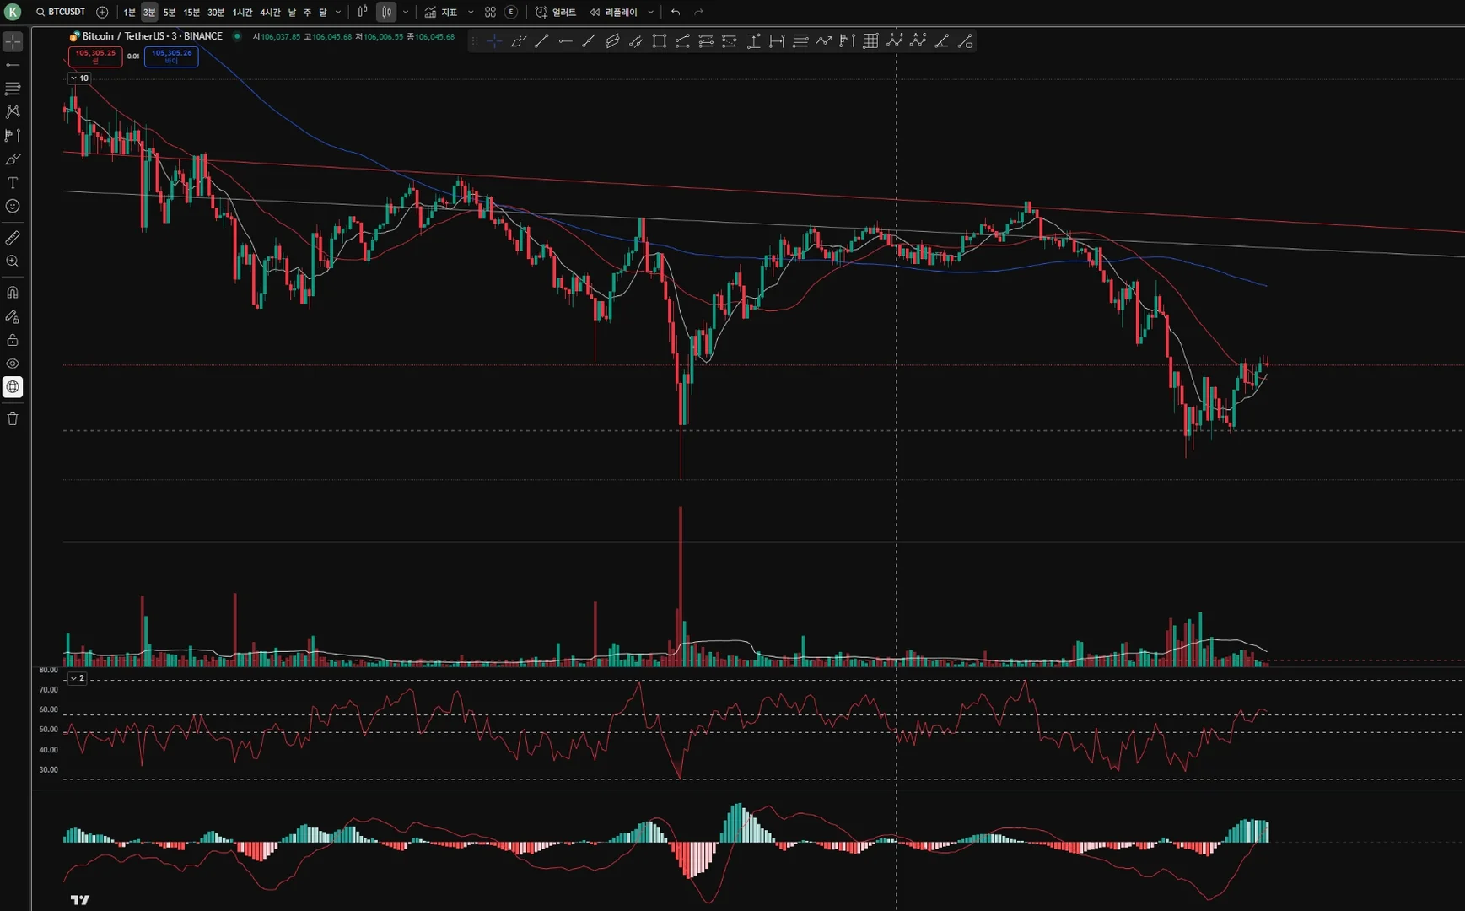
Task: Open the green K profile avatar menu
Action: [13, 12]
